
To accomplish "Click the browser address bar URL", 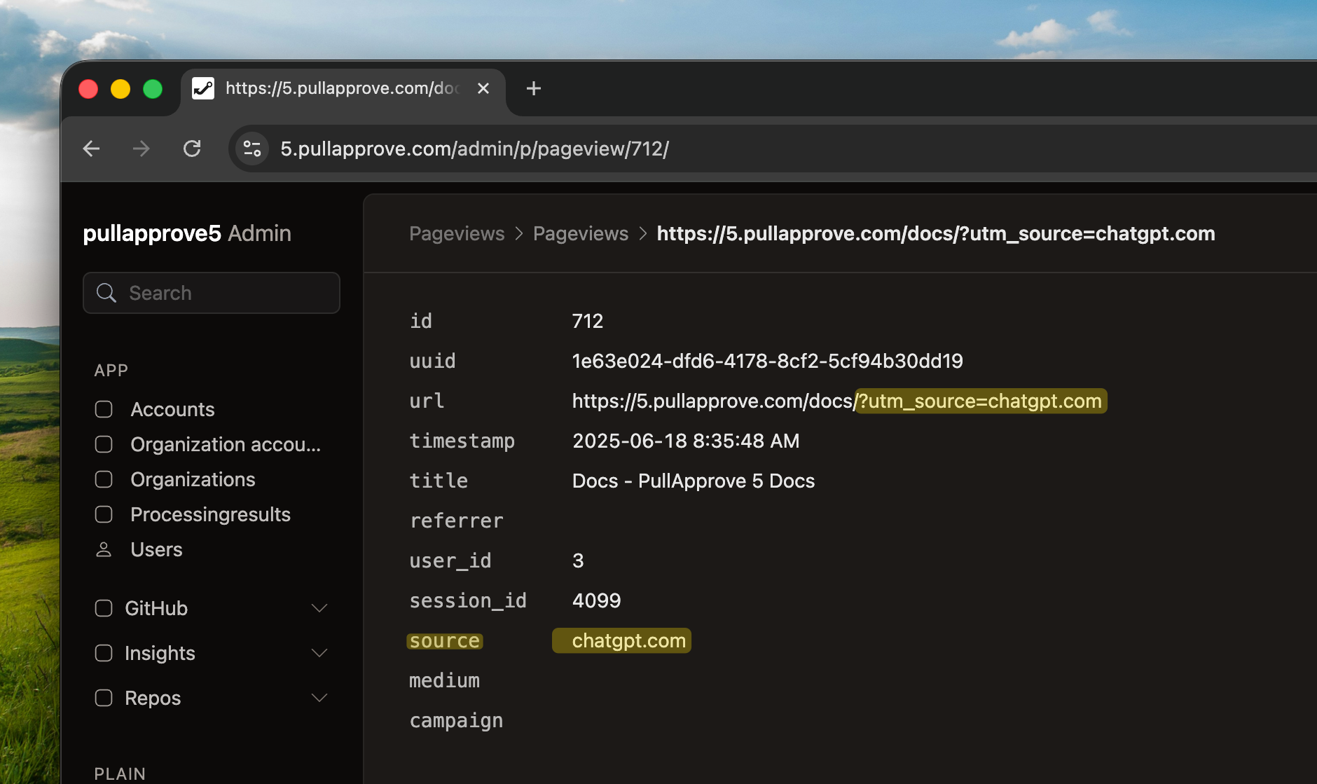I will [x=474, y=149].
